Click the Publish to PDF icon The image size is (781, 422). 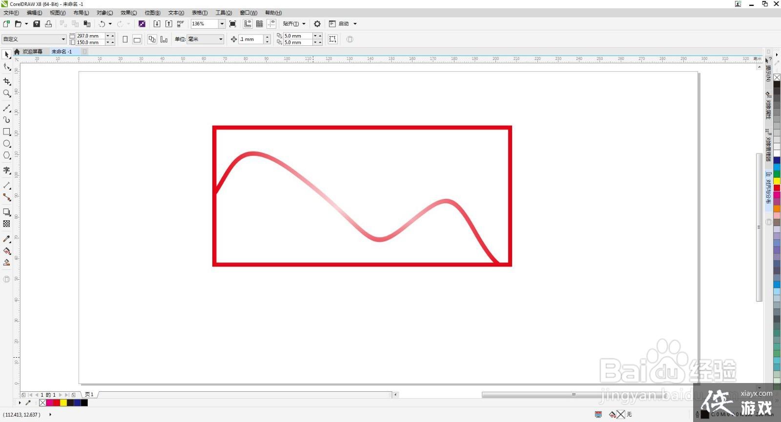(181, 23)
